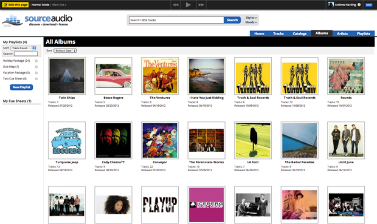Open The Perennials- Stories album cover
The height and width of the screenshot is (224, 377).
point(206,140)
